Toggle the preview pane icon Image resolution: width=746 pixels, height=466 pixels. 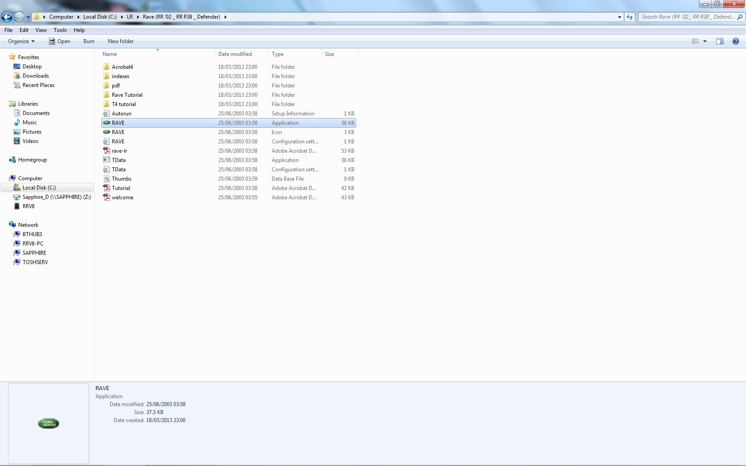(x=720, y=41)
